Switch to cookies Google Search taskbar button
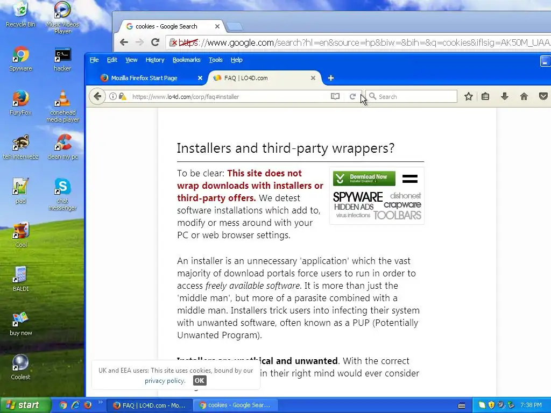 (236, 405)
